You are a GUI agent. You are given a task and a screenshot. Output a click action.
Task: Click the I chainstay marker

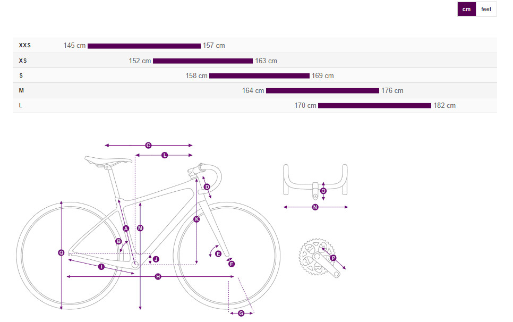101,267
